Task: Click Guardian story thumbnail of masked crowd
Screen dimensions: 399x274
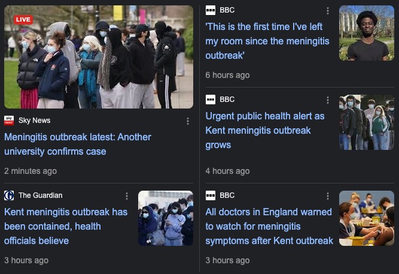Action: pos(166,218)
